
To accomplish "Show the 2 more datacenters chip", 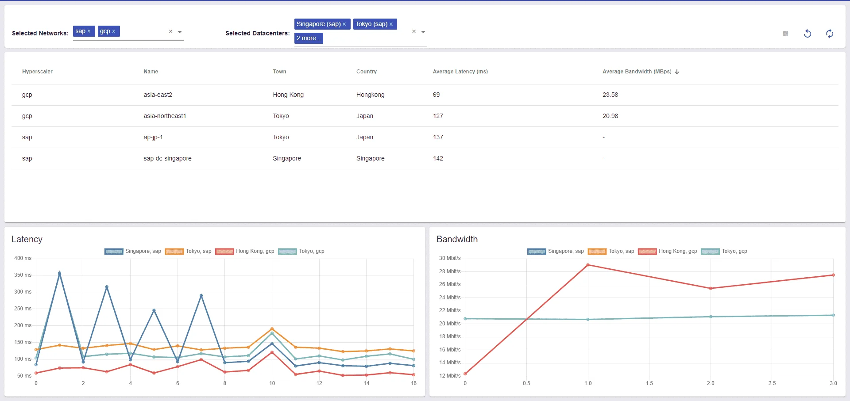I will click(x=309, y=38).
